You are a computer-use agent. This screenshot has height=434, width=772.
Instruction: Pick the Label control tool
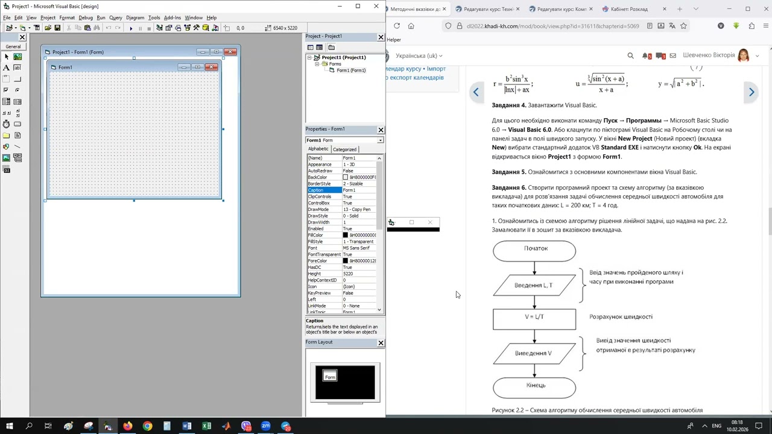pos(7,68)
